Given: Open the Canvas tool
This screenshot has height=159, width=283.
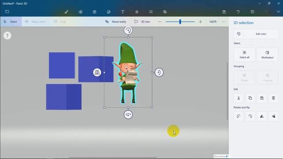Looking at the screenshot, I should pos(151,12).
